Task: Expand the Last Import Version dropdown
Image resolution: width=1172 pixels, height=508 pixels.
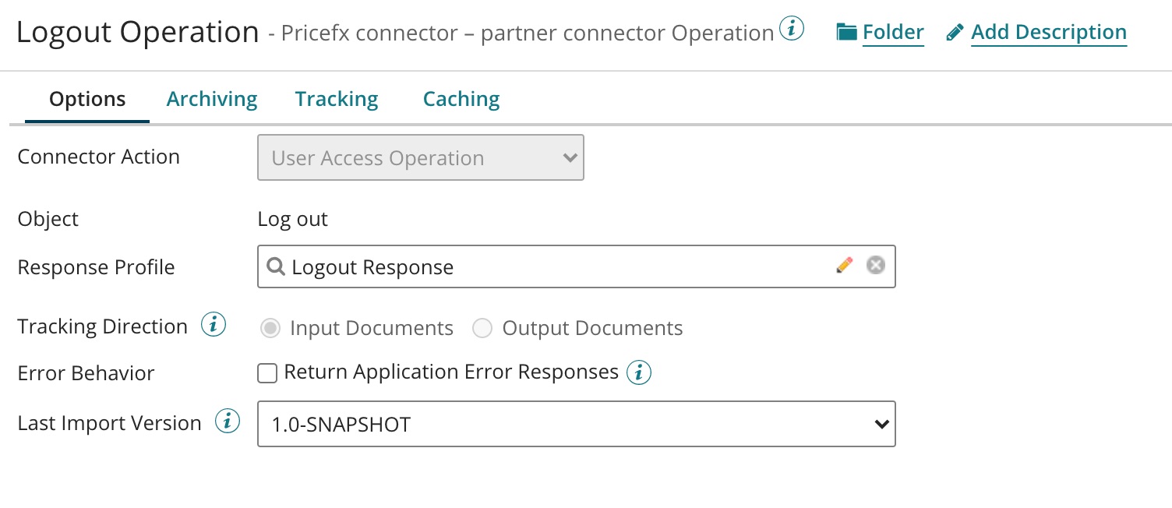Action: click(576, 424)
